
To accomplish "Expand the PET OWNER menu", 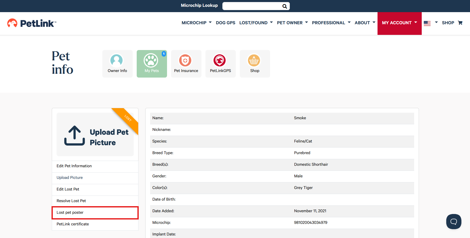I will tap(292, 23).
